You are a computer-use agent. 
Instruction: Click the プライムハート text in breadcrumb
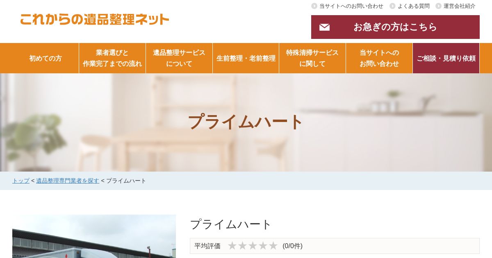click(x=126, y=181)
